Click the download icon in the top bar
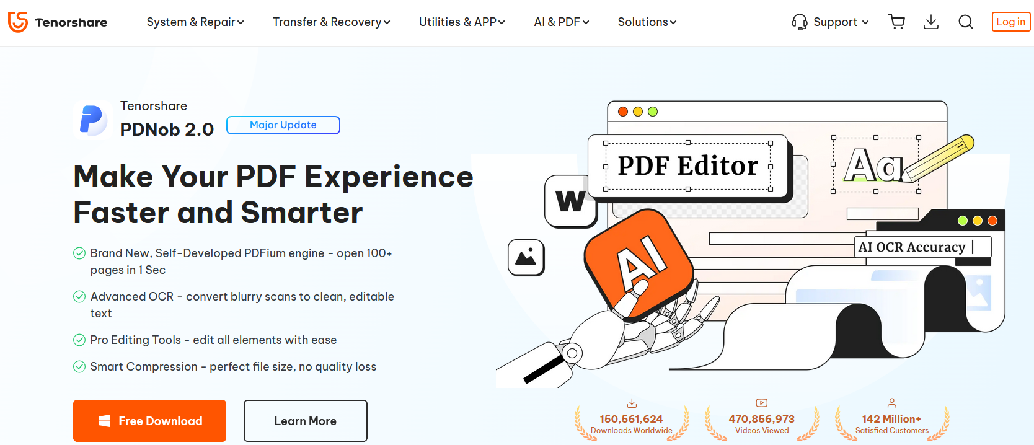Screen dimensions: 1034x445 click(x=931, y=22)
